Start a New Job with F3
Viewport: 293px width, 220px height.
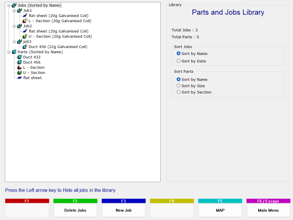[123, 211]
